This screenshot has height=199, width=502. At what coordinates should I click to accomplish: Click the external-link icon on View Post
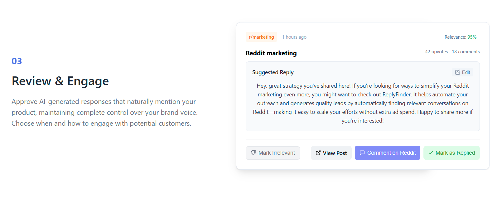point(318,153)
